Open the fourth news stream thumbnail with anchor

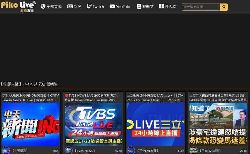tap(218, 124)
